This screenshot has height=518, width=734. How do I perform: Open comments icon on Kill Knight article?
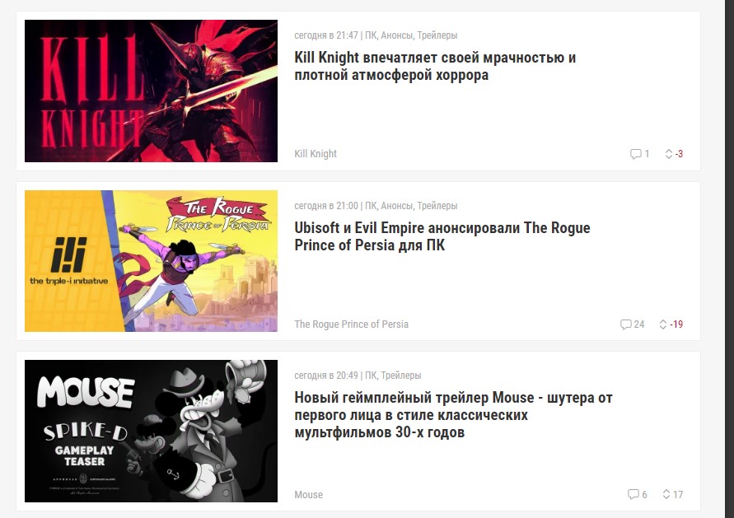click(635, 154)
